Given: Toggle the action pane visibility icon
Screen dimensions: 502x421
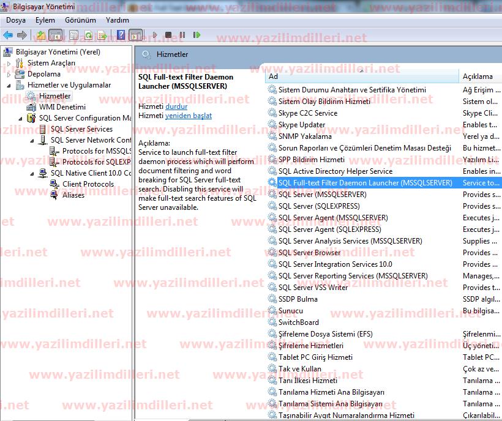Looking at the screenshot, I should (136, 35).
